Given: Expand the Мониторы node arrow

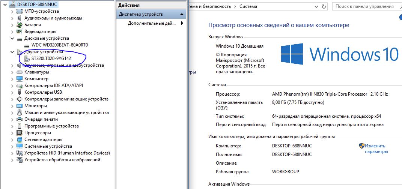Looking at the screenshot, I should 12,106.
